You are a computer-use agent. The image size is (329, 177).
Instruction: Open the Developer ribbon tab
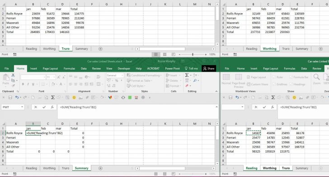(x=124, y=69)
